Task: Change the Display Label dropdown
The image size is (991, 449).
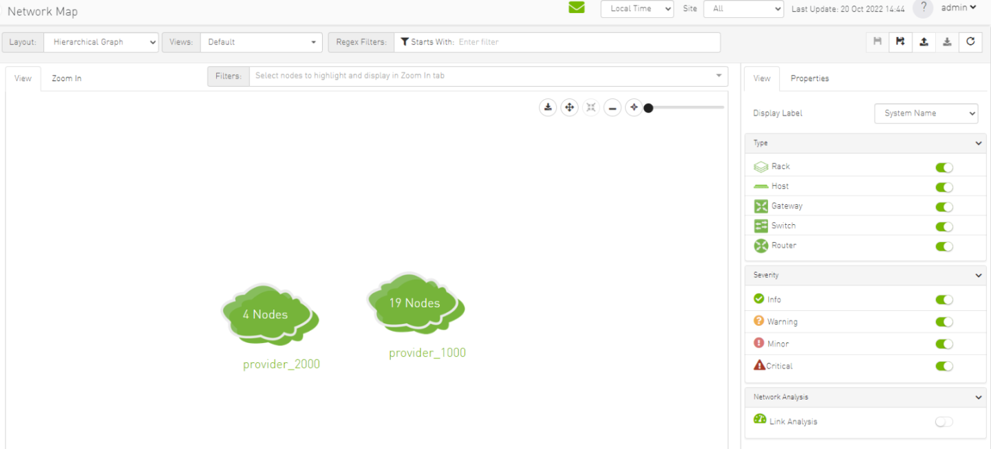Action: [926, 113]
